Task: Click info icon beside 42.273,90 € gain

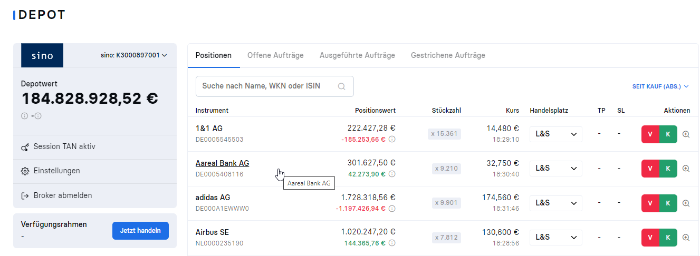Action: pyautogui.click(x=392, y=174)
